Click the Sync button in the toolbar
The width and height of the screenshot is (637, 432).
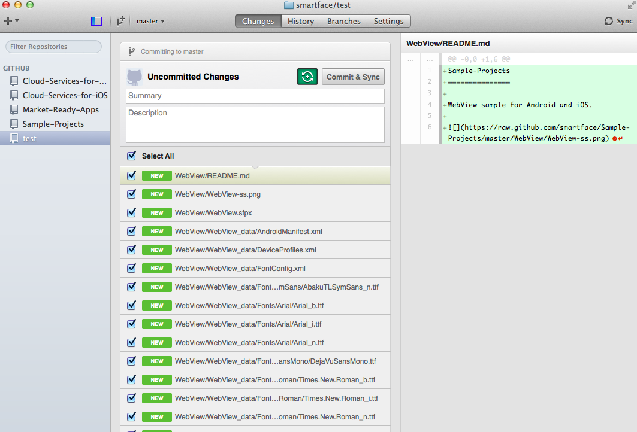tap(618, 21)
